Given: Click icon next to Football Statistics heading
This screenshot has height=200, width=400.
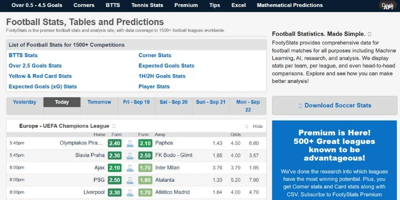Looking at the screenshot, I should pyautogui.click(x=369, y=34).
